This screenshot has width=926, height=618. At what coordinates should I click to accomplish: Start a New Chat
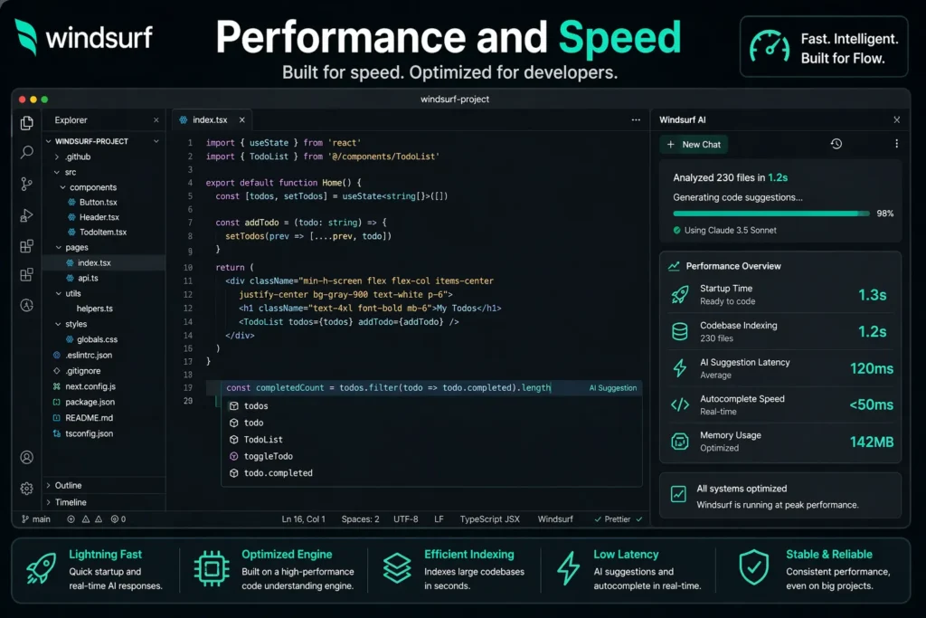pyautogui.click(x=694, y=144)
